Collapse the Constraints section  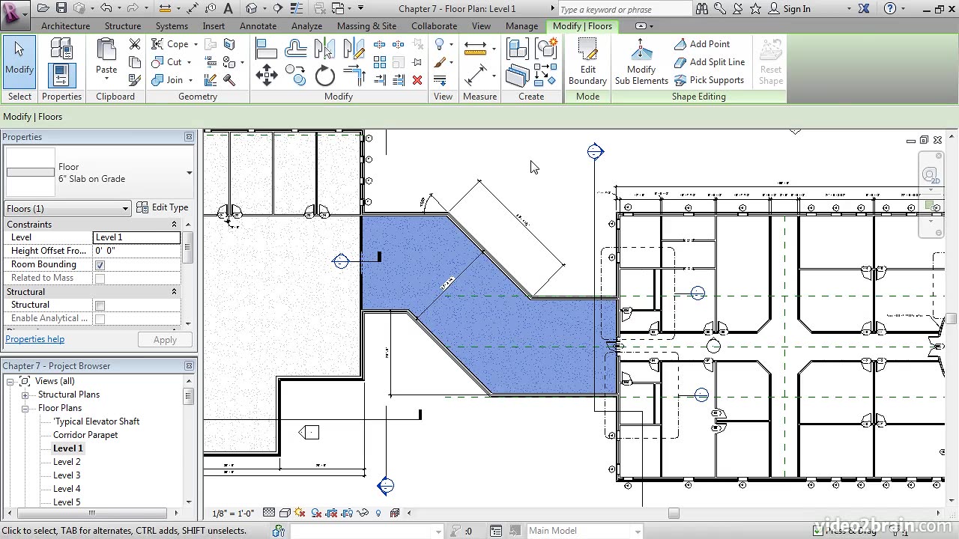174,225
